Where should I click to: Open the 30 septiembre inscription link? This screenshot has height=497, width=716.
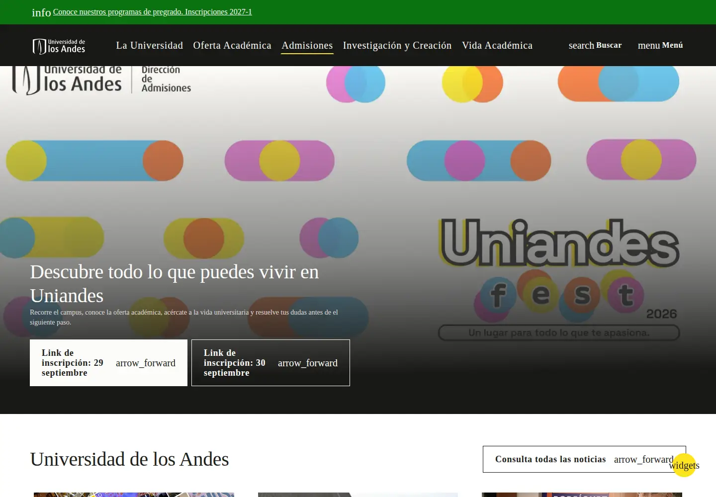point(270,363)
